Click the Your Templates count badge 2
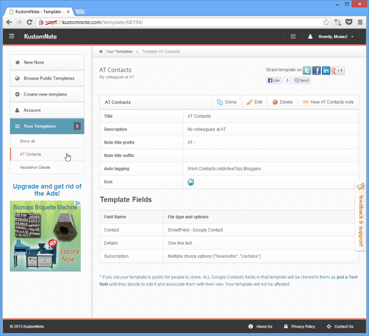Viewport: 369px width, 336px height. (77, 126)
